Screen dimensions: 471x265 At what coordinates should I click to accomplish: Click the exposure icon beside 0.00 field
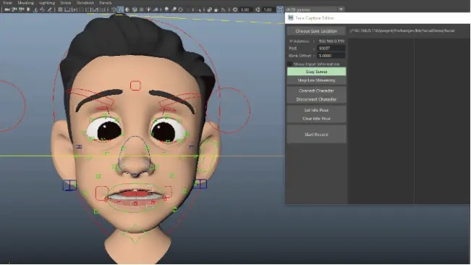[x=235, y=9]
